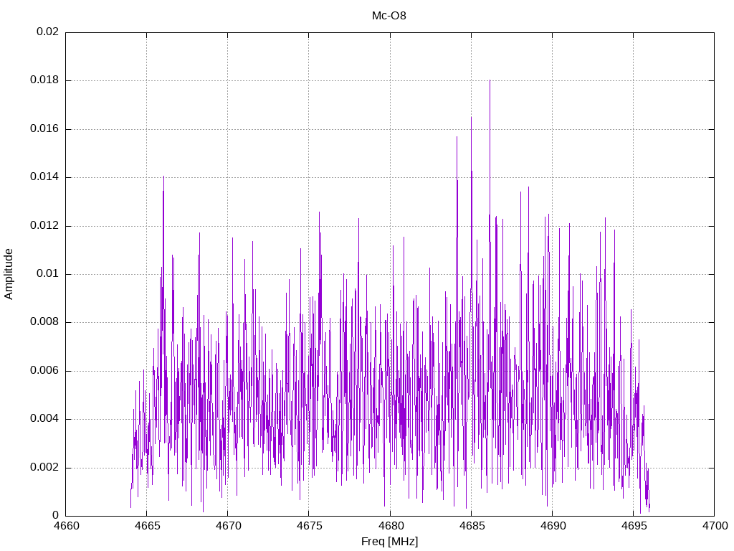The height and width of the screenshot is (551, 734).
Task: Click the plot title Mc-O8
Action: [389, 16]
